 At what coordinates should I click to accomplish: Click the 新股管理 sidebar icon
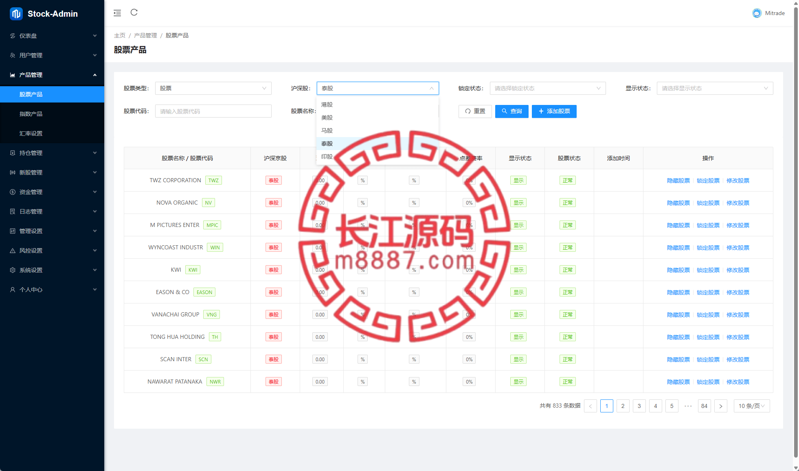[13, 172]
